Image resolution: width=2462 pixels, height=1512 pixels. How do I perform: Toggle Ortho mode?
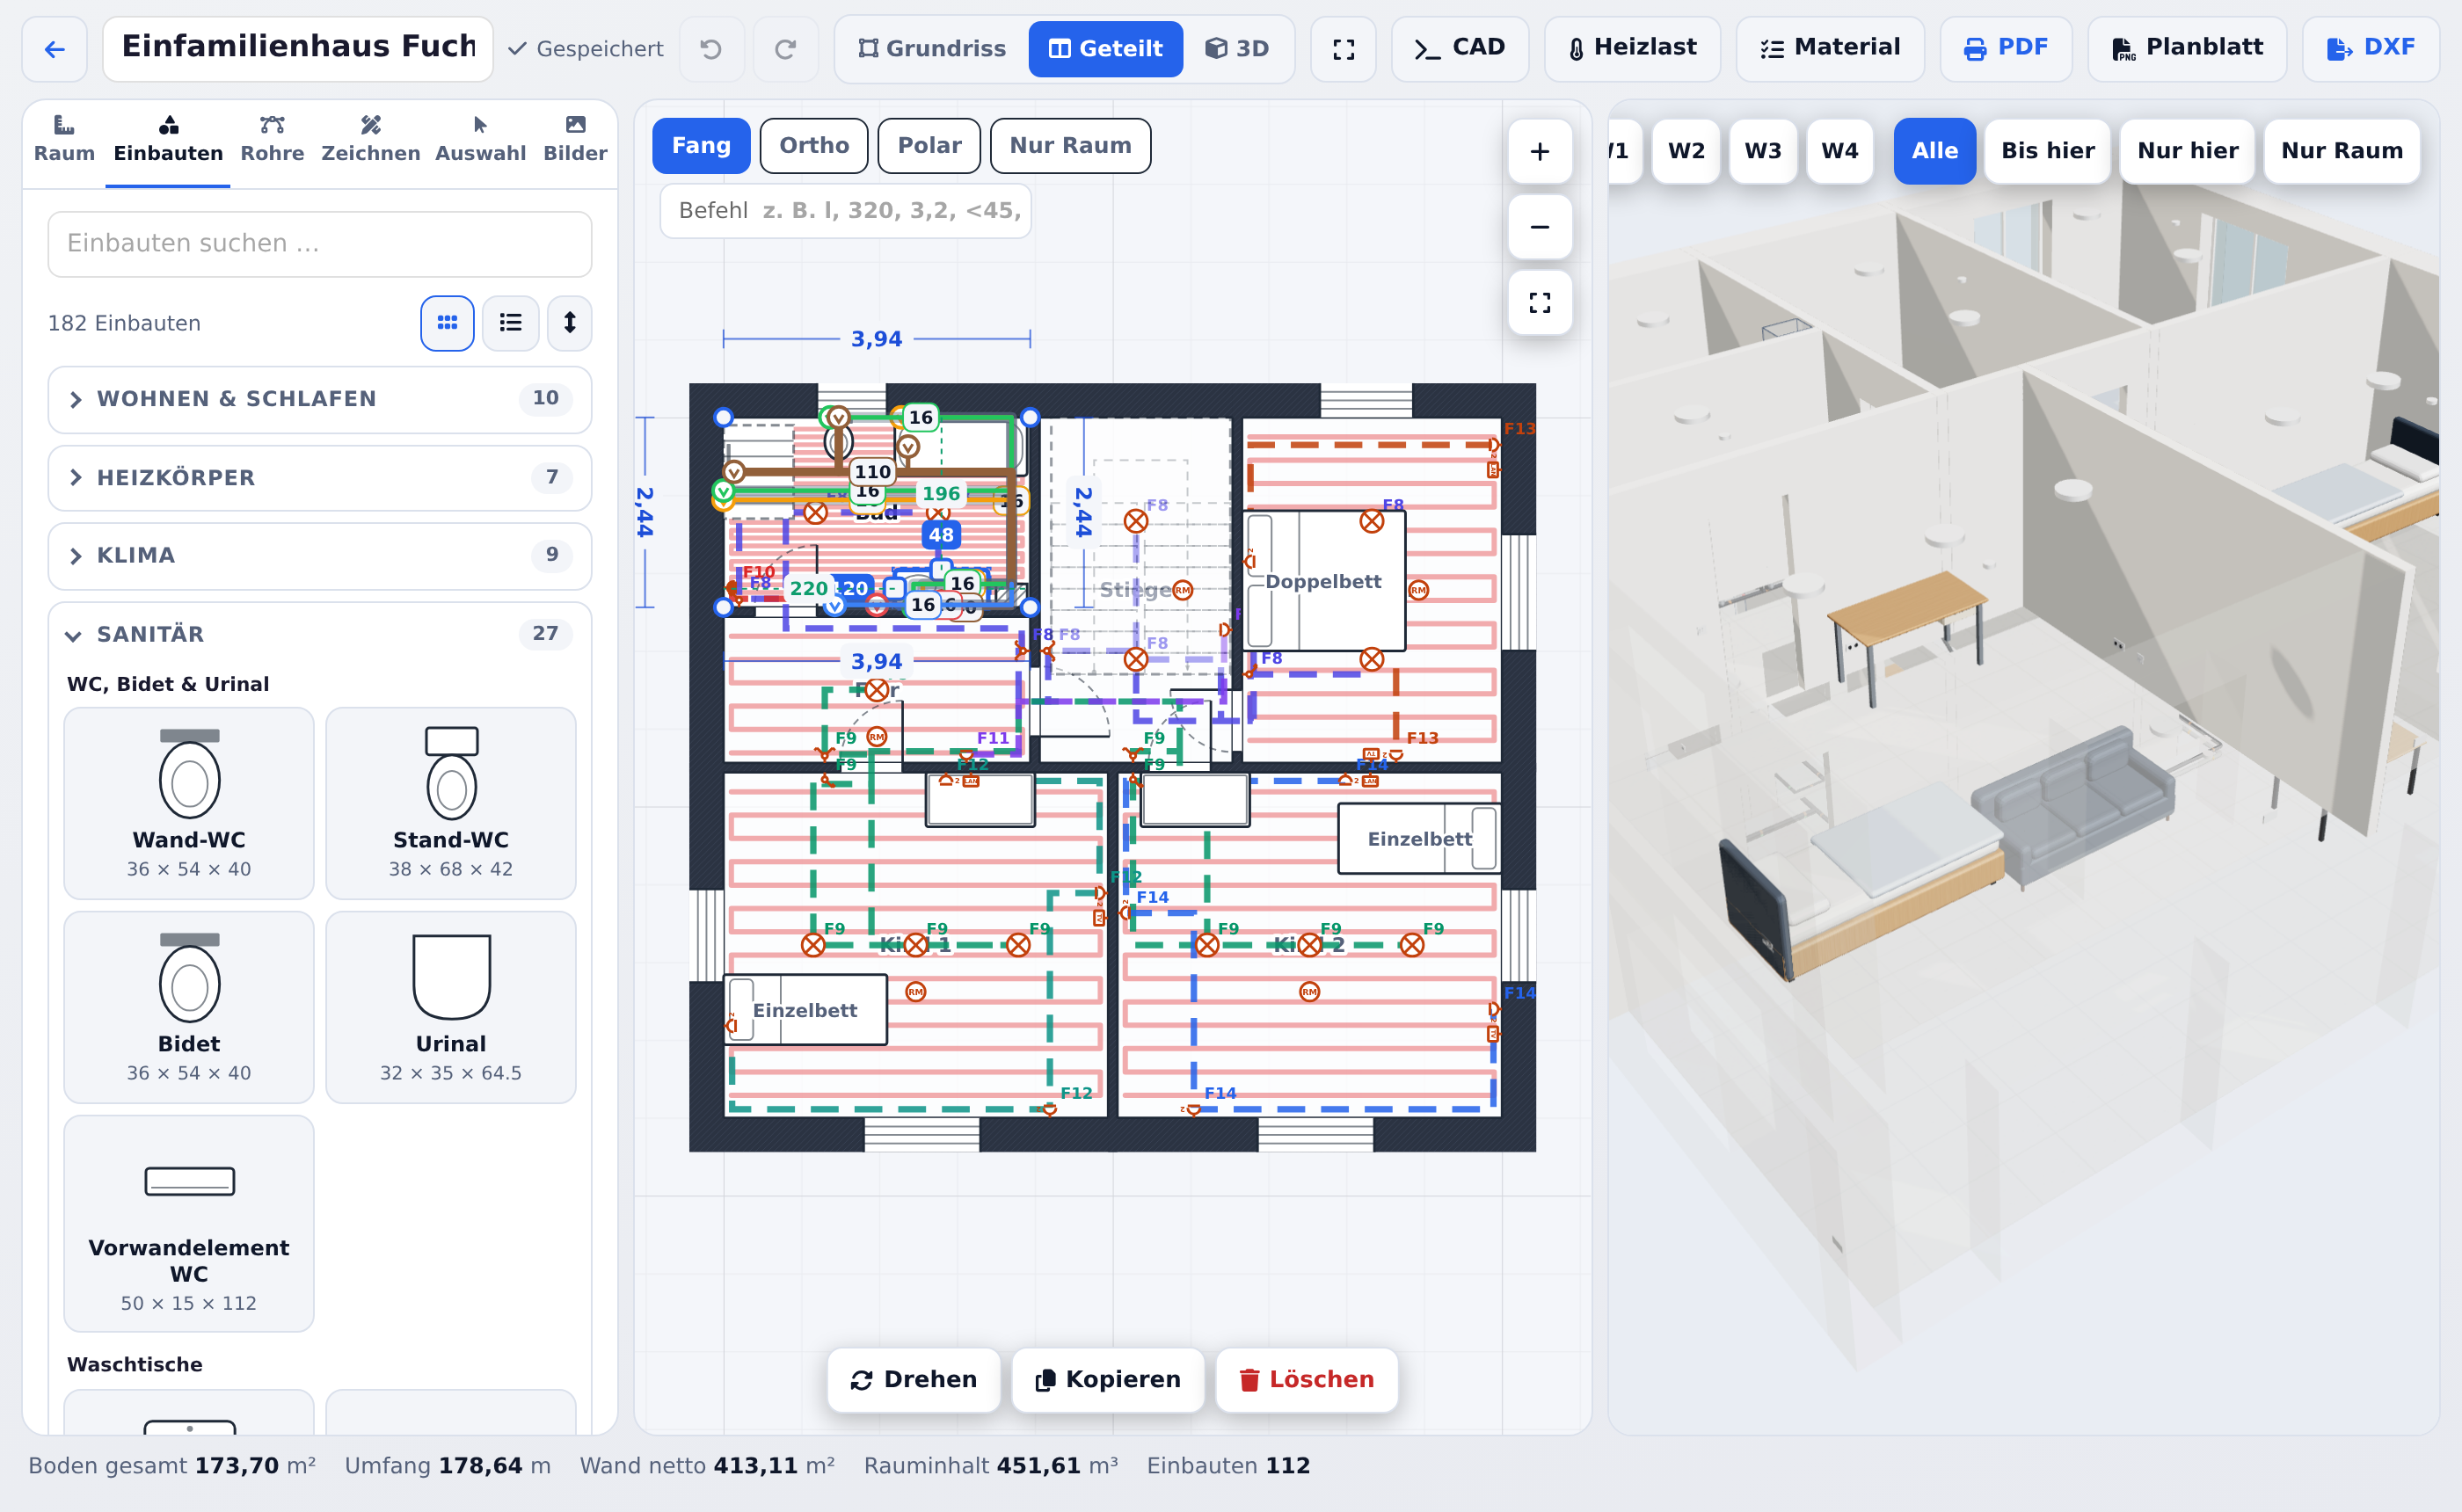point(814,146)
